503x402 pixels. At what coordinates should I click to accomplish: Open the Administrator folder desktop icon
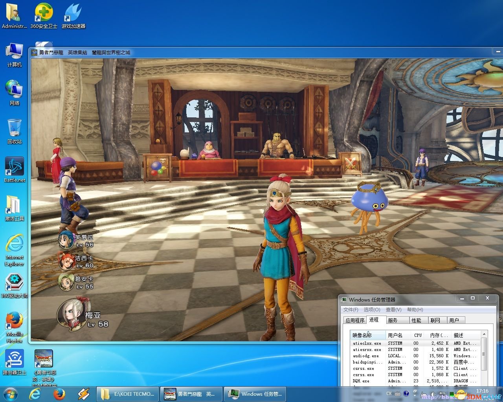(14, 16)
